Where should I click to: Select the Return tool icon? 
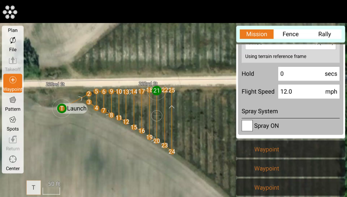coord(13,143)
